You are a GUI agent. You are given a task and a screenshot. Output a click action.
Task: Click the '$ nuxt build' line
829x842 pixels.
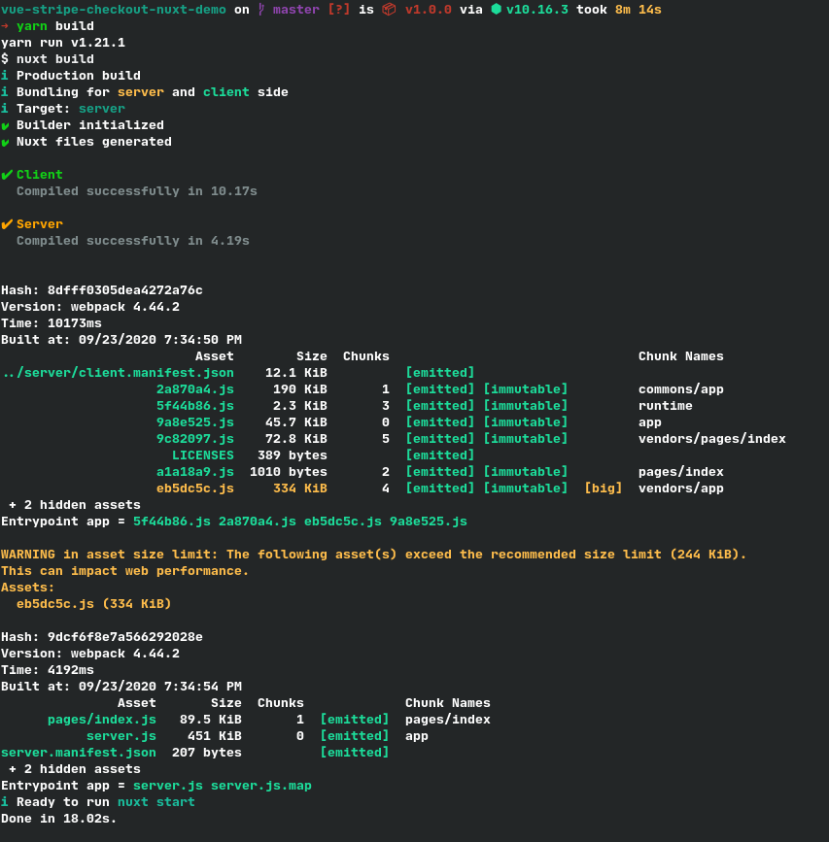click(48, 59)
